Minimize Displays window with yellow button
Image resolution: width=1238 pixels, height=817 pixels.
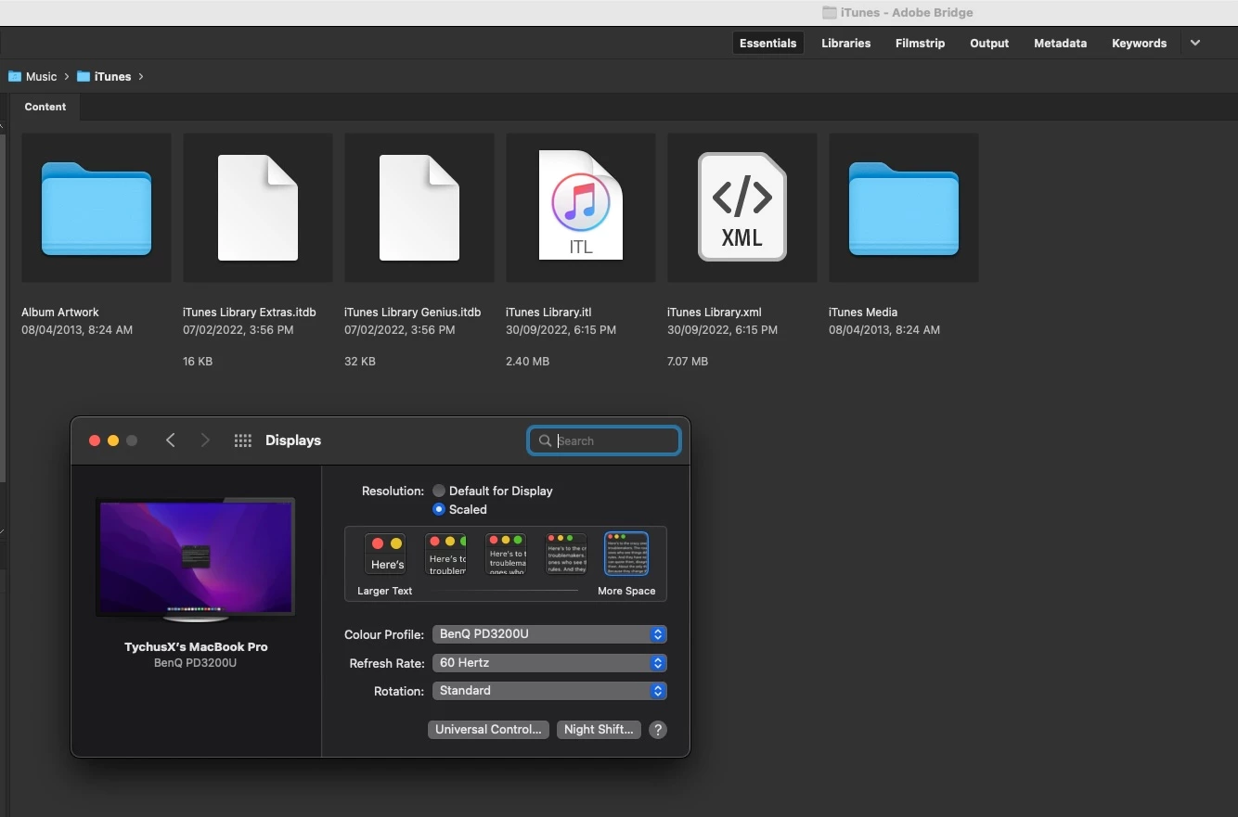tap(113, 440)
